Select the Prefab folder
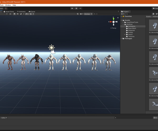158x131 pixels. 133,32
